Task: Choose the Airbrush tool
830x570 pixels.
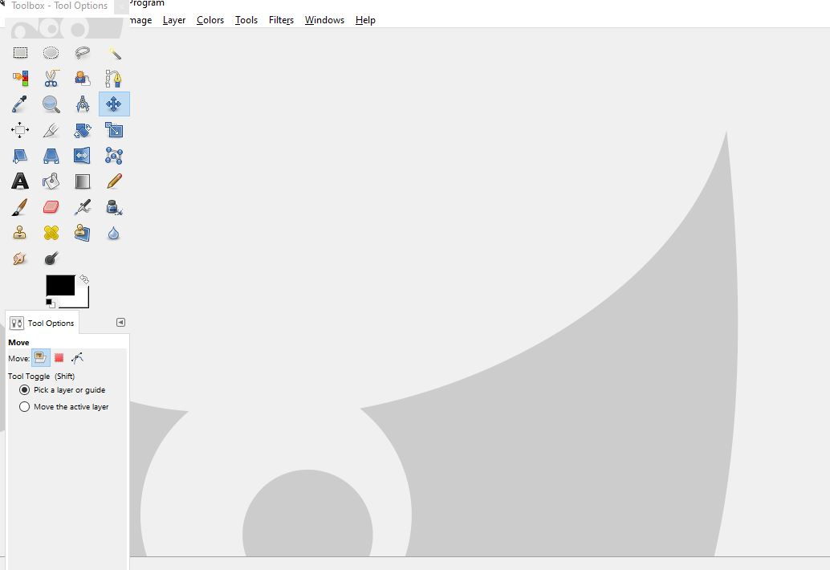Action: (x=82, y=207)
